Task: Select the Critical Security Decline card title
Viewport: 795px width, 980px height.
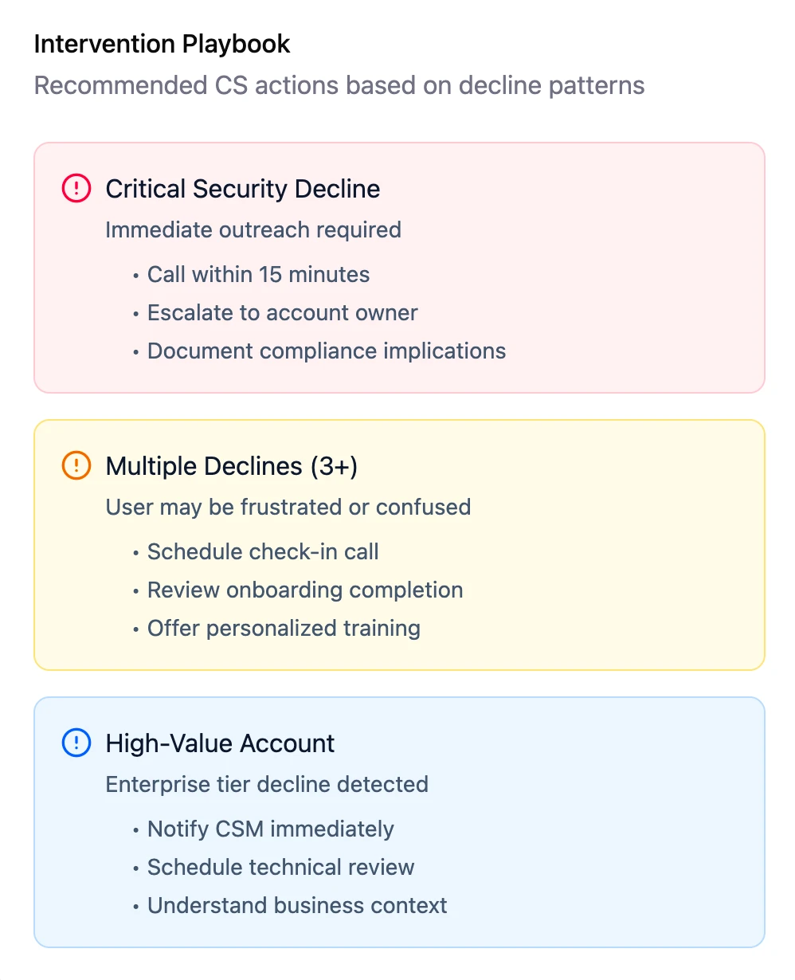Action: tap(243, 189)
